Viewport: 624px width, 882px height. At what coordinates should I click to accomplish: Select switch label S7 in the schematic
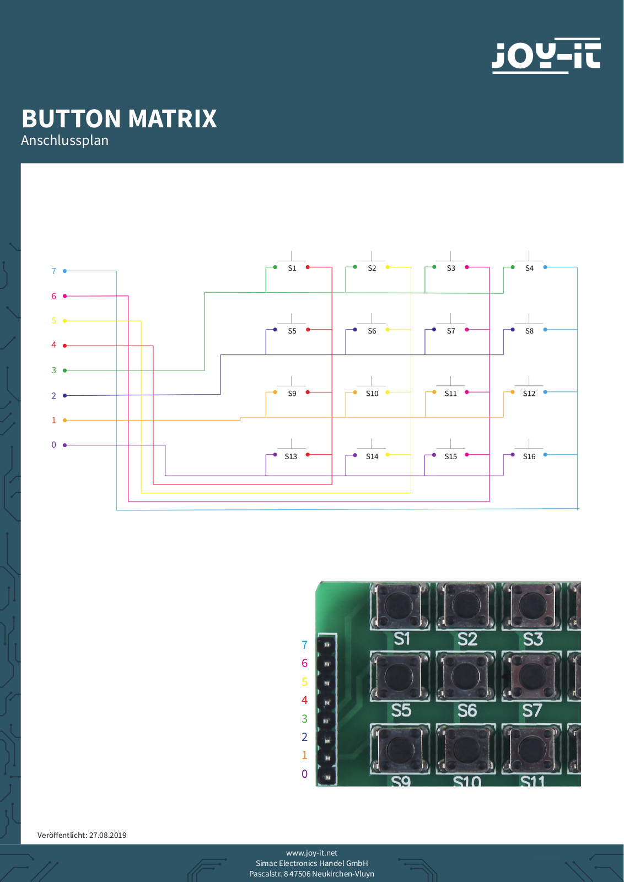[x=451, y=331]
